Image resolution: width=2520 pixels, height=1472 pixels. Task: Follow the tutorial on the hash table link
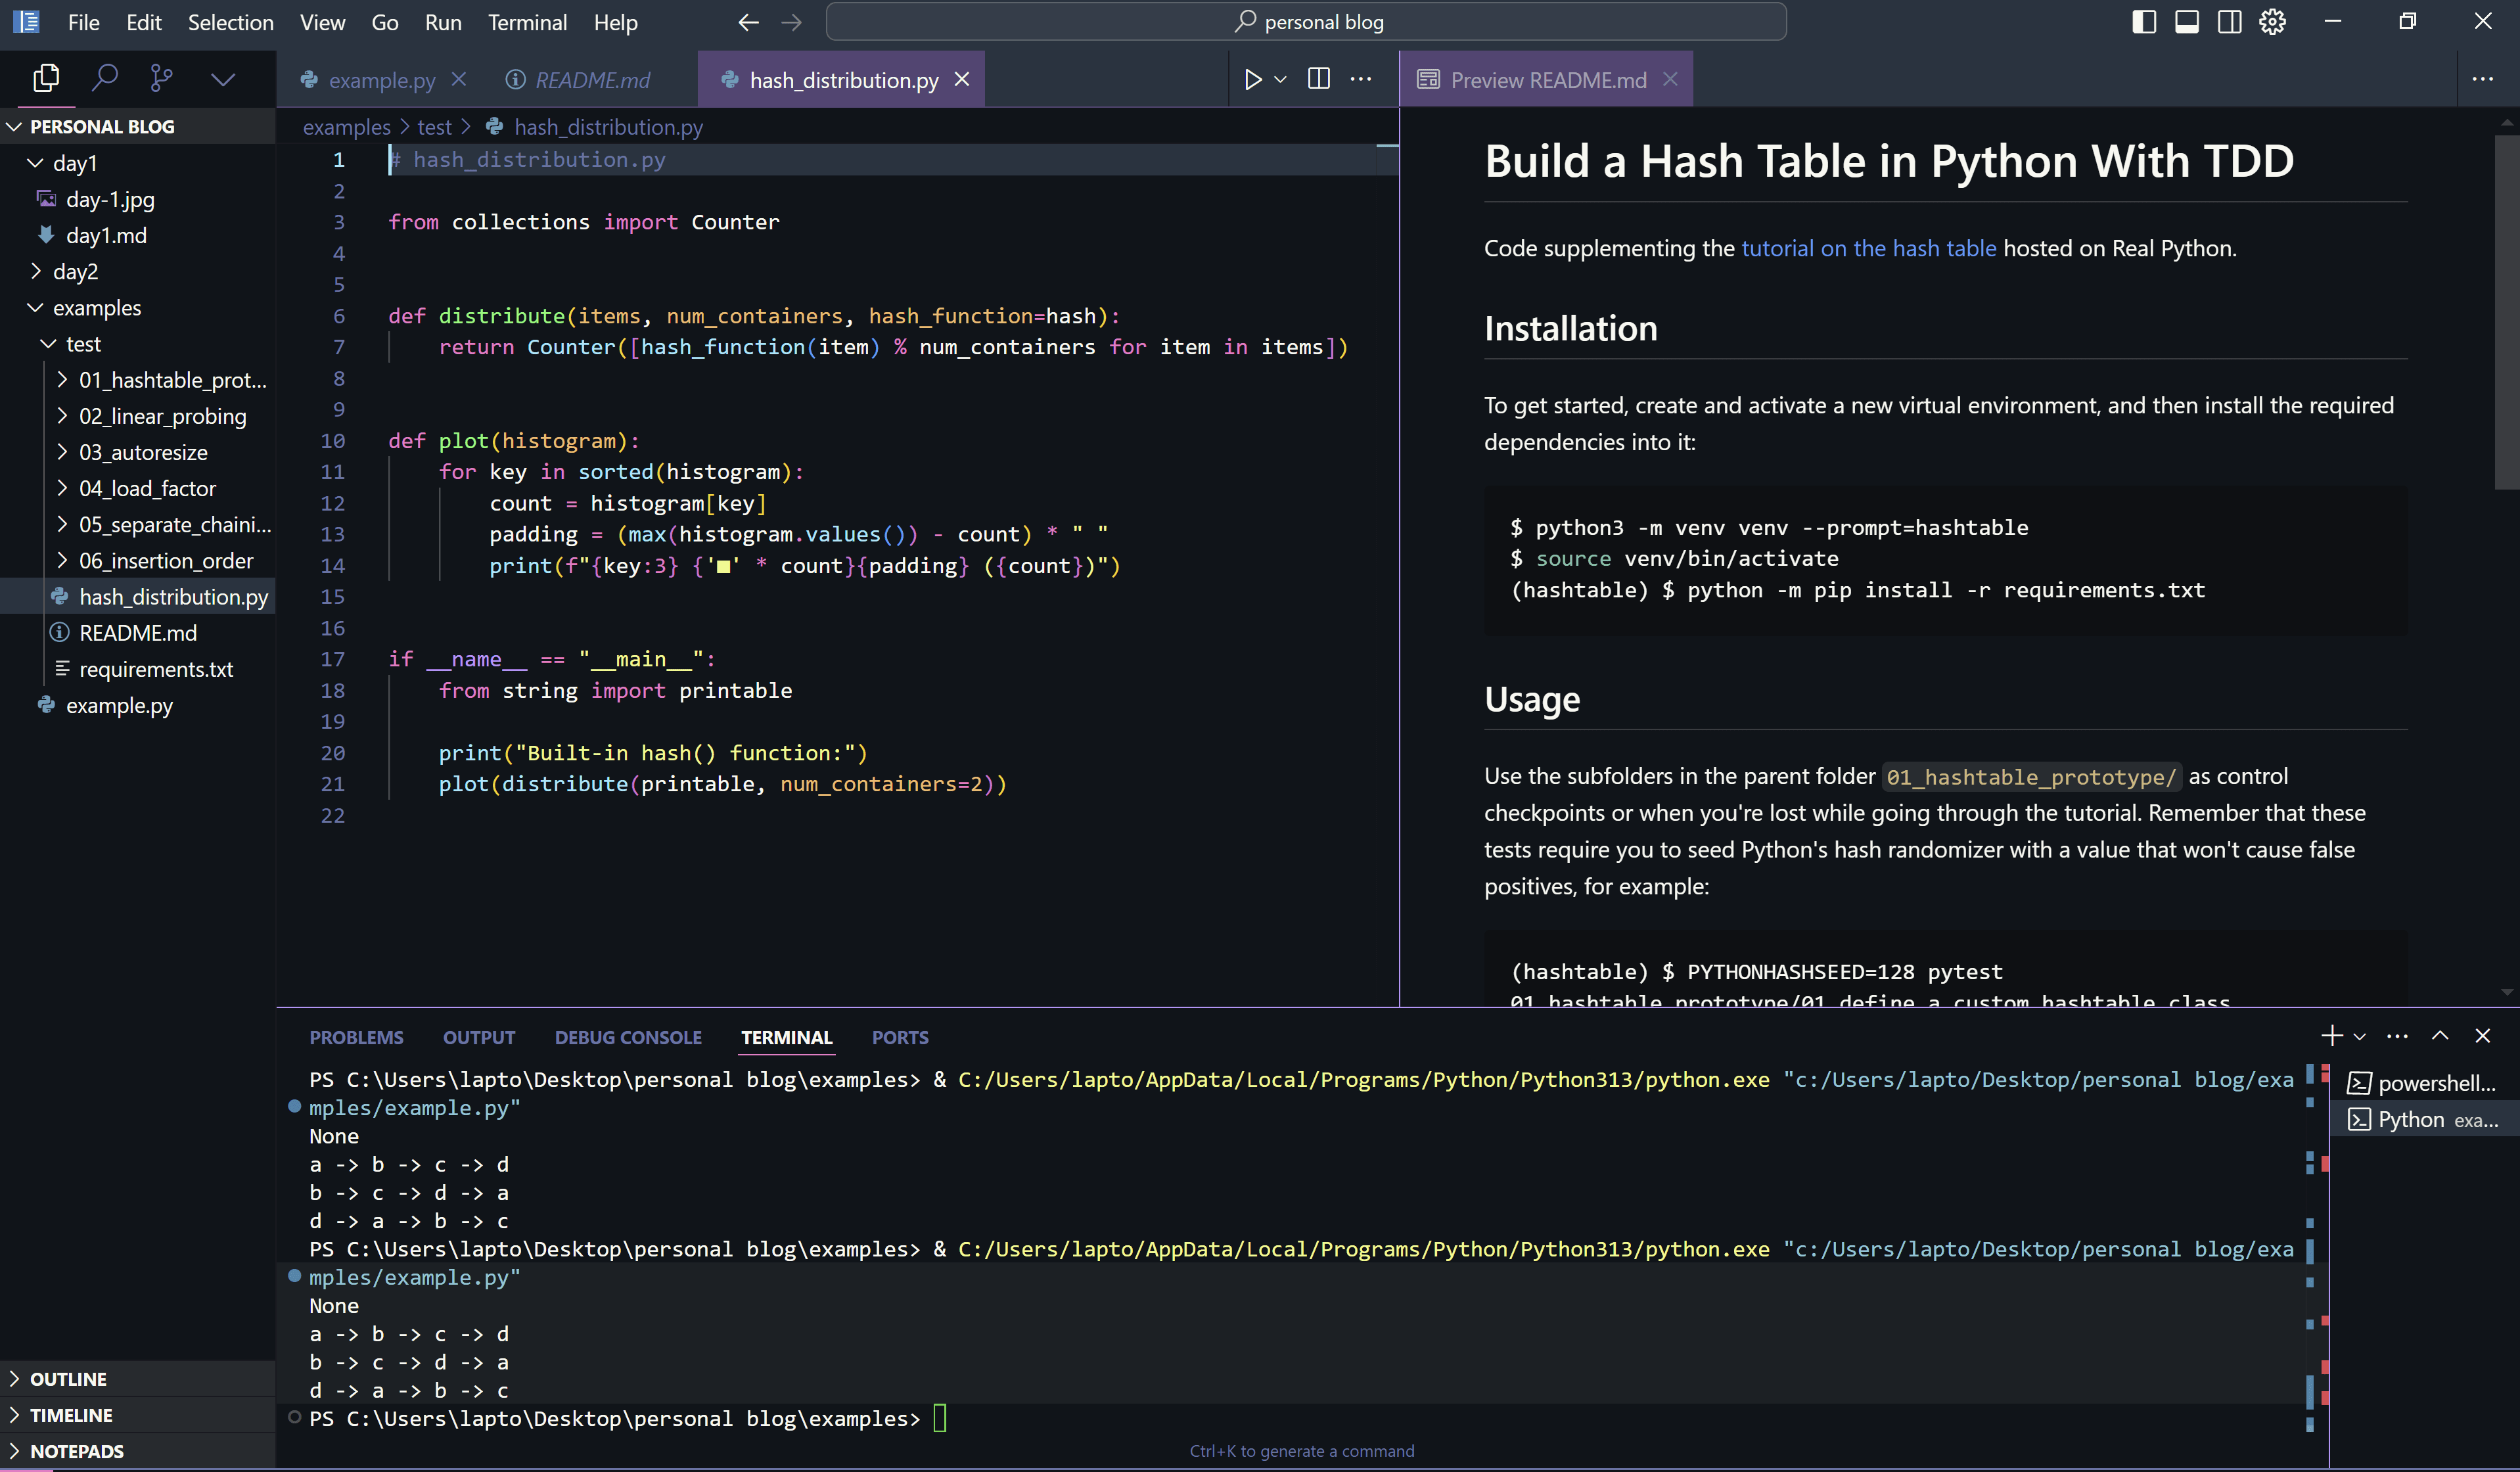[x=1868, y=248]
